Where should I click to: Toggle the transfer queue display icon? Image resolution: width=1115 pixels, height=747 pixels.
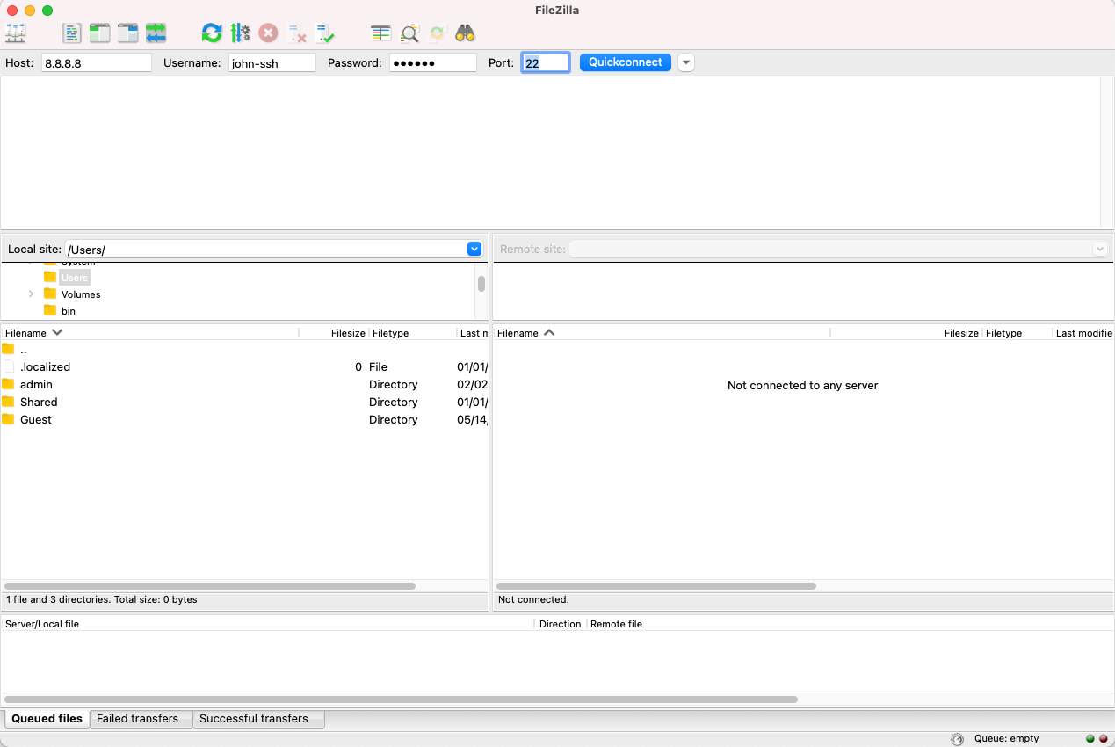156,33
